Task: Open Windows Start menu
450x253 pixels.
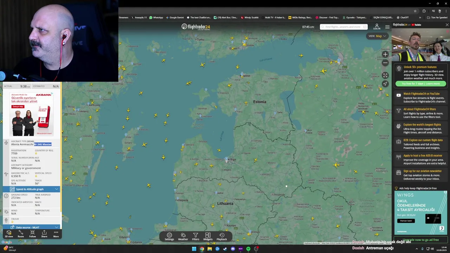Action: pos(194,249)
